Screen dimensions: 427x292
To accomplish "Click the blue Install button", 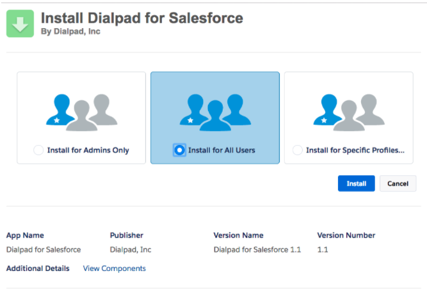I will tap(356, 183).
